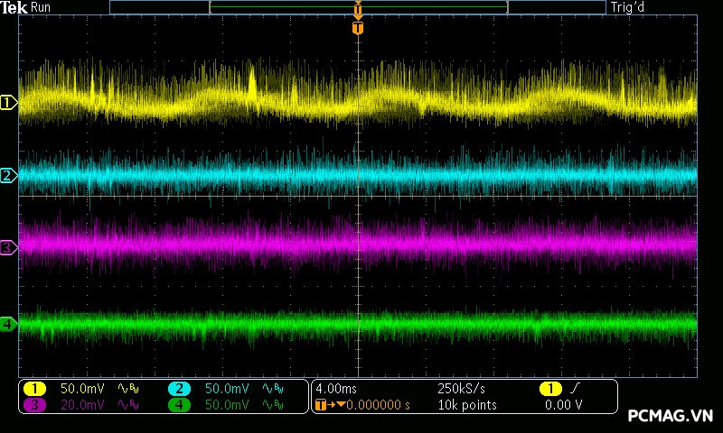Click channel 3 bandwidth limit icon
The width and height of the screenshot is (723, 433).
[128, 406]
